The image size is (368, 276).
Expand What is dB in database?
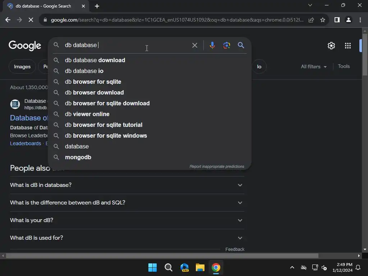pyautogui.click(x=127, y=185)
